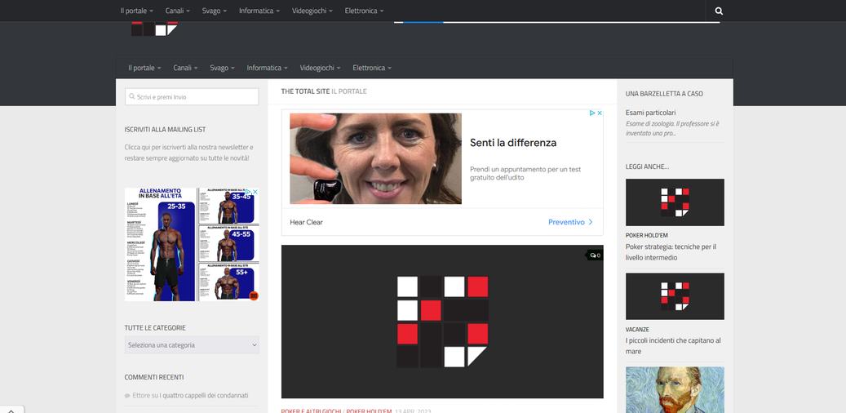This screenshot has height=413, width=846.
Task: Open the Van Gogh portrait thumbnail
Action: pos(675,389)
